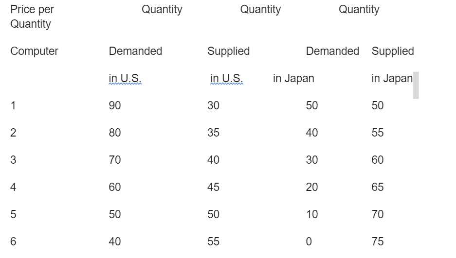Click price value 6 in first column
This screenshot has width=456, height=258.
13,242
